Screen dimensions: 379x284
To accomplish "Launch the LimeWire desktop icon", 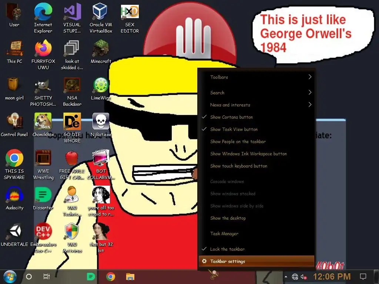I will tap(101, 89).
